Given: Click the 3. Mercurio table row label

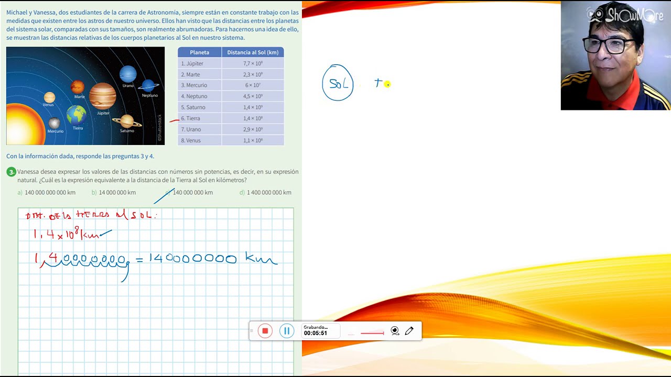Looking at the screenshot, I should coord(194,85).
